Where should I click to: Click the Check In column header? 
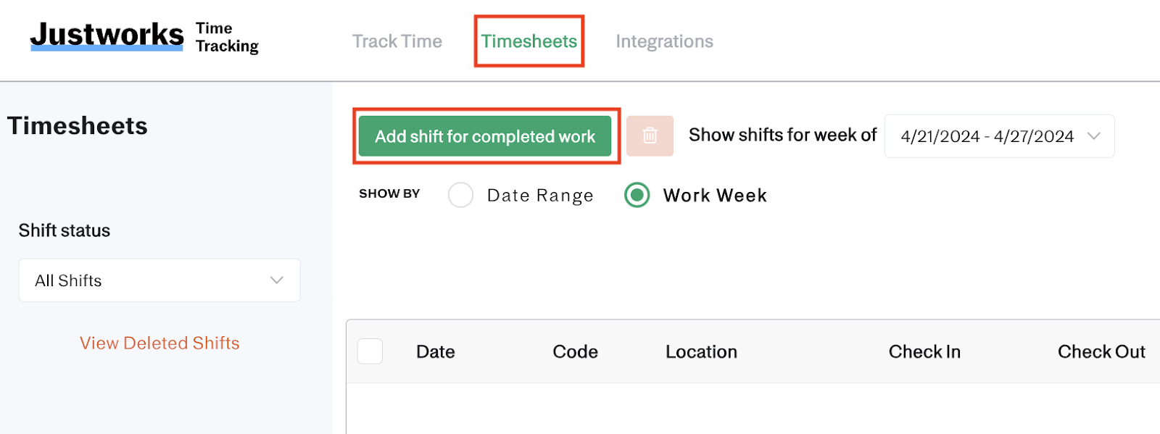click(924, 351)
